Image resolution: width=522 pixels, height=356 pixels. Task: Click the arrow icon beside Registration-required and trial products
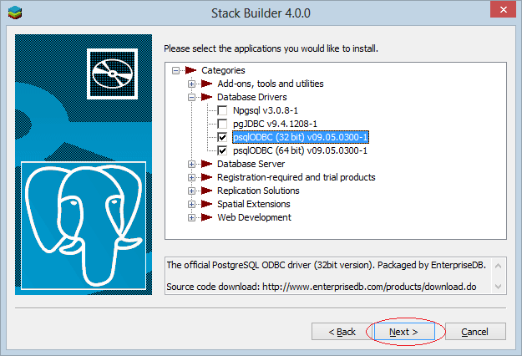click(207, 177)
